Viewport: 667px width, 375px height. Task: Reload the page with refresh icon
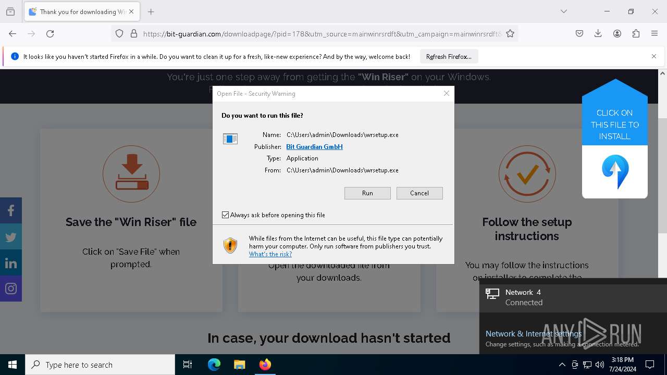pos(50,33)
